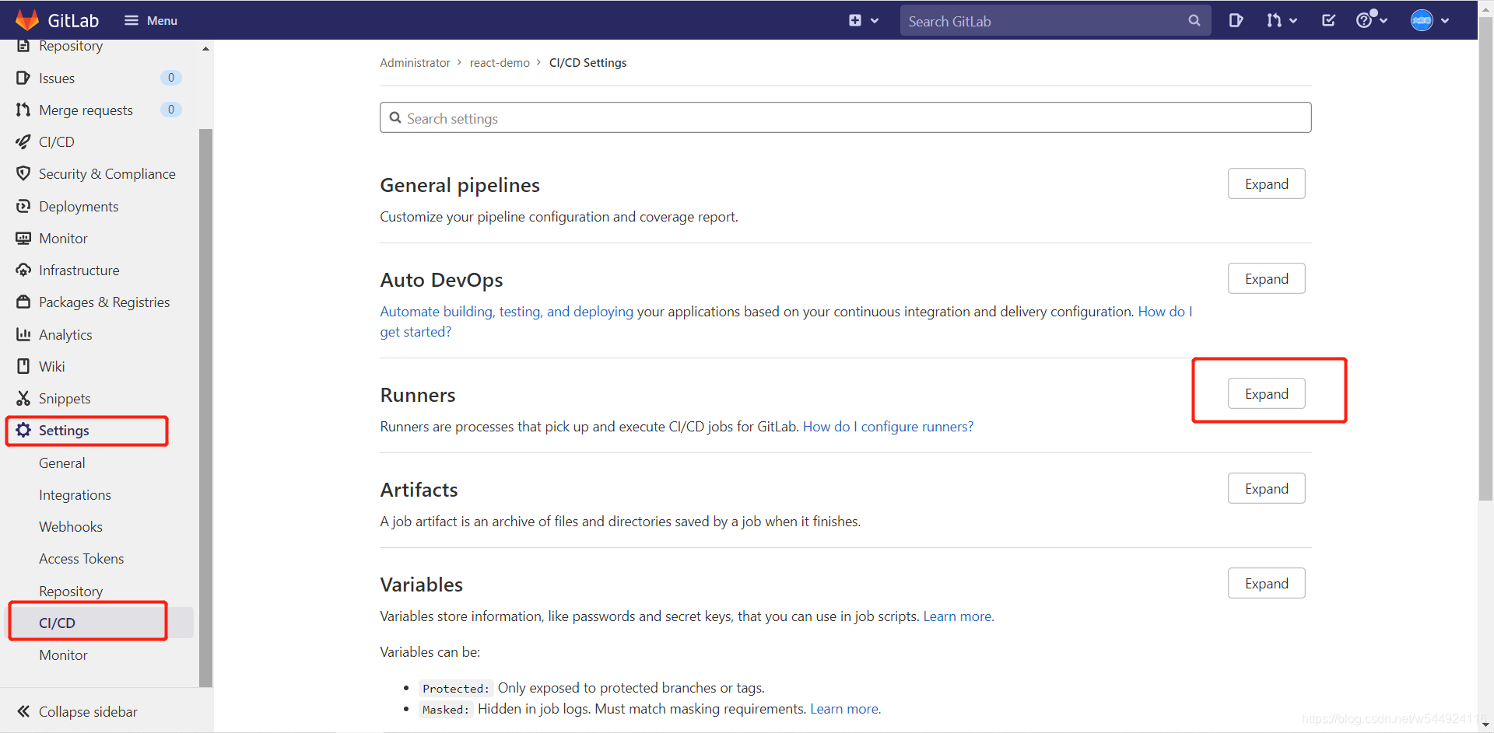The width and height of the screenshot is (1494, 733).
Task: Open Infrastructure from the sidebar icon
Action: [23, 270]
